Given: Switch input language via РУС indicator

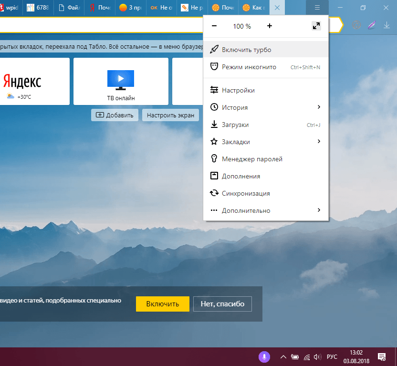Looking at the screenshot, I should tap(332, 357).
